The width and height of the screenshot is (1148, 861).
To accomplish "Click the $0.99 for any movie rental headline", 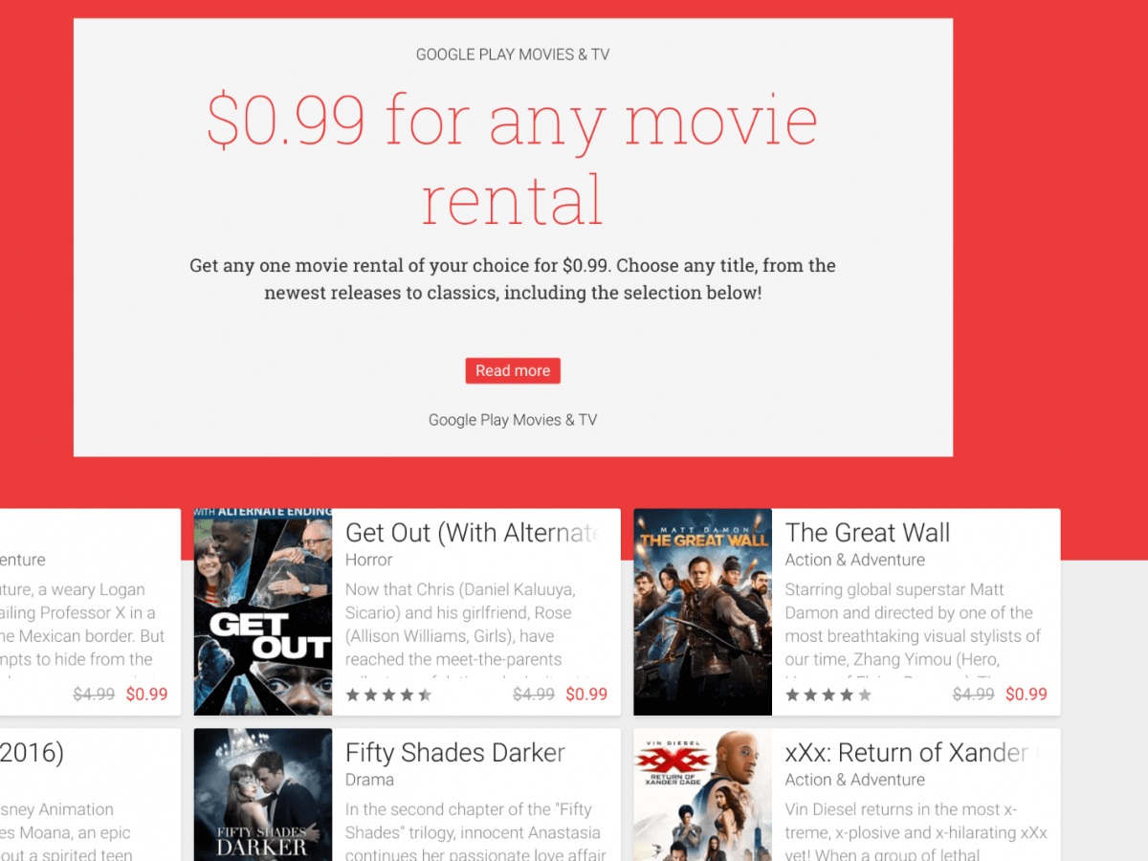I will pos(513,159).
